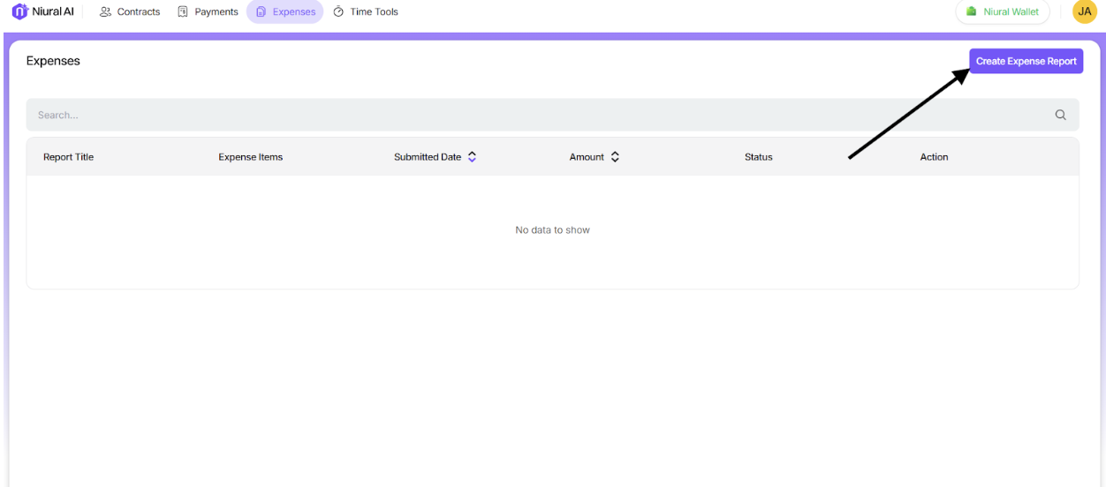Click the Status column header
This screenshot has height=487, width=1106.
(759, 157)
